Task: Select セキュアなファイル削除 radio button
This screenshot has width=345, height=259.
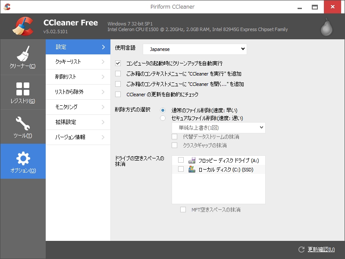Action: [163, 118]
